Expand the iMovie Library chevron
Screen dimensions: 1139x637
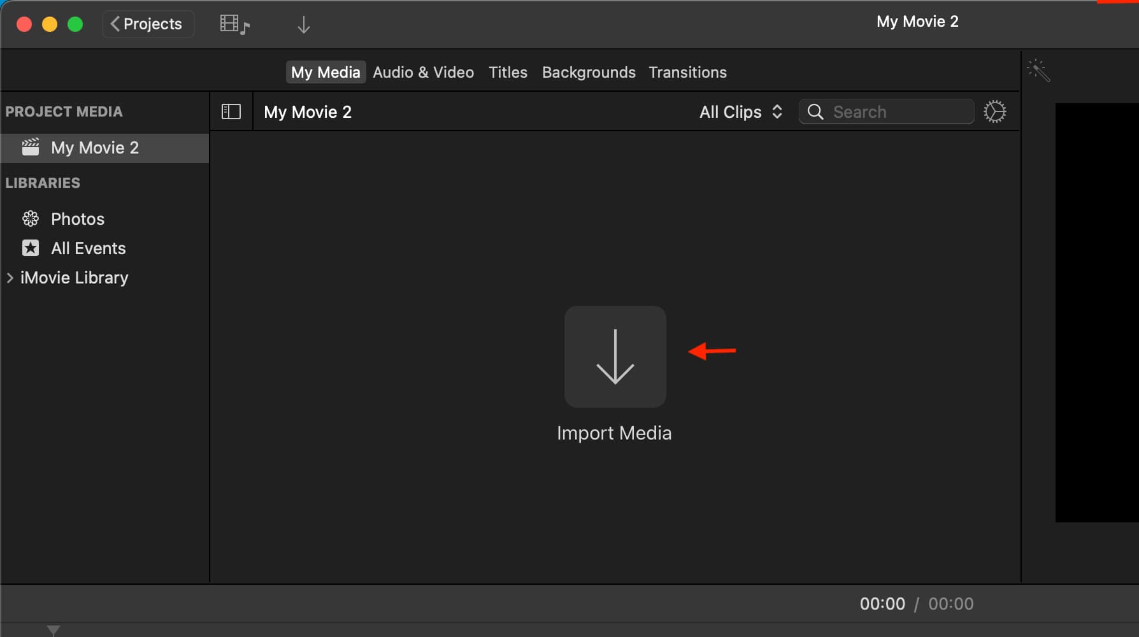point(10,278)
